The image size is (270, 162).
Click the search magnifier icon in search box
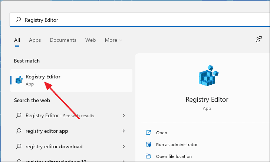18,20
